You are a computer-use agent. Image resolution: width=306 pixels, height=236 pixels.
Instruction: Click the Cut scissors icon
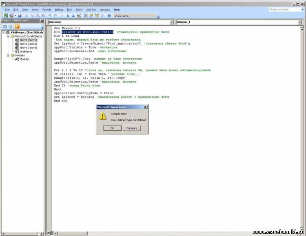[27, 15]
